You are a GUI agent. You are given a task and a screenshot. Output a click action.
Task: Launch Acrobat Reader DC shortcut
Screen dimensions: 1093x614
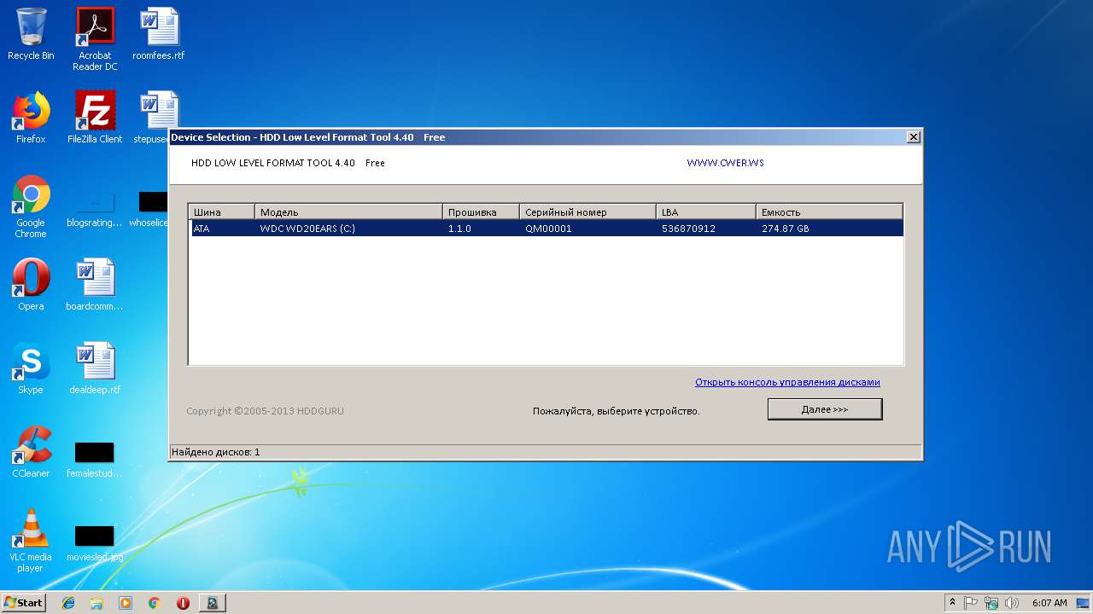tap(95, 39)
